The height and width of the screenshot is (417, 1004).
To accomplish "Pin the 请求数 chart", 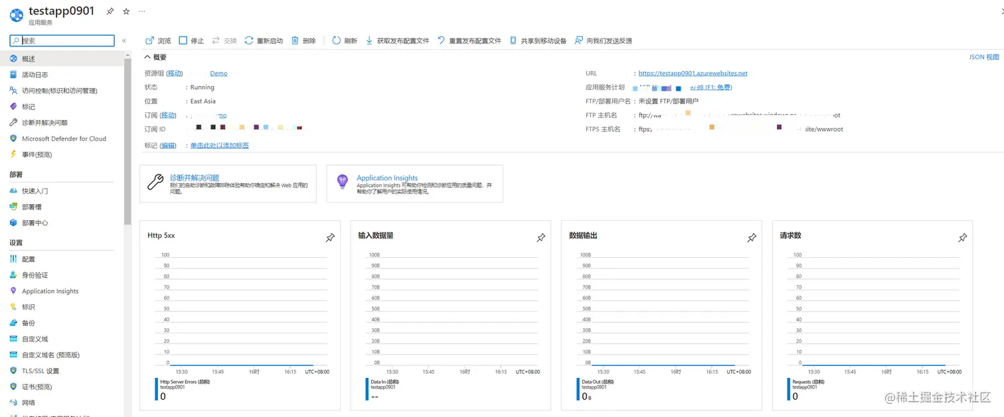I will coord(963,238).
